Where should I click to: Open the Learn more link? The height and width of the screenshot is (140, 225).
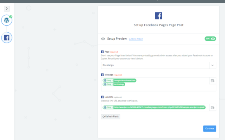click(136, 39)
